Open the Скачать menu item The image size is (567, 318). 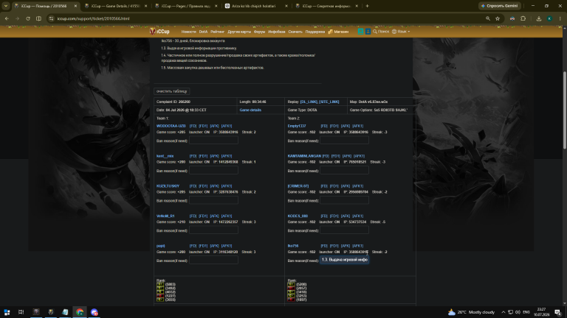click(x=295, y=32)
